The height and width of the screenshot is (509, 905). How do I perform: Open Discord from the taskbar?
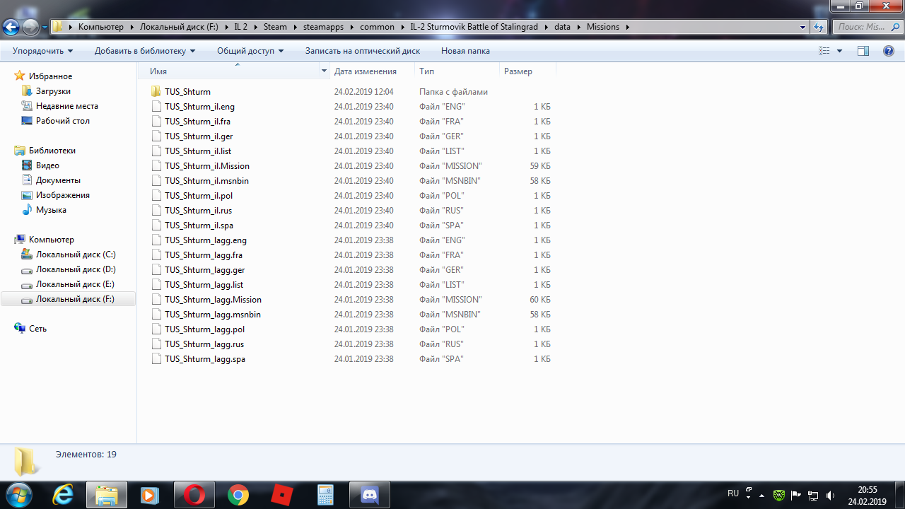click(x=369, y=495)
